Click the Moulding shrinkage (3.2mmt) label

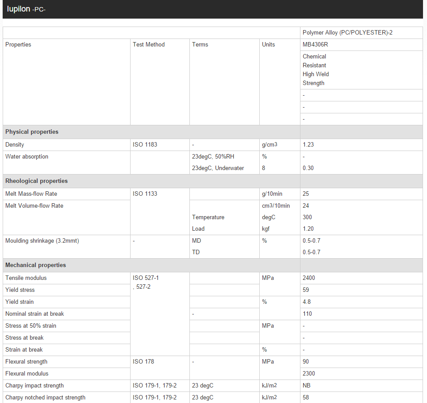(x=42, y=241)
